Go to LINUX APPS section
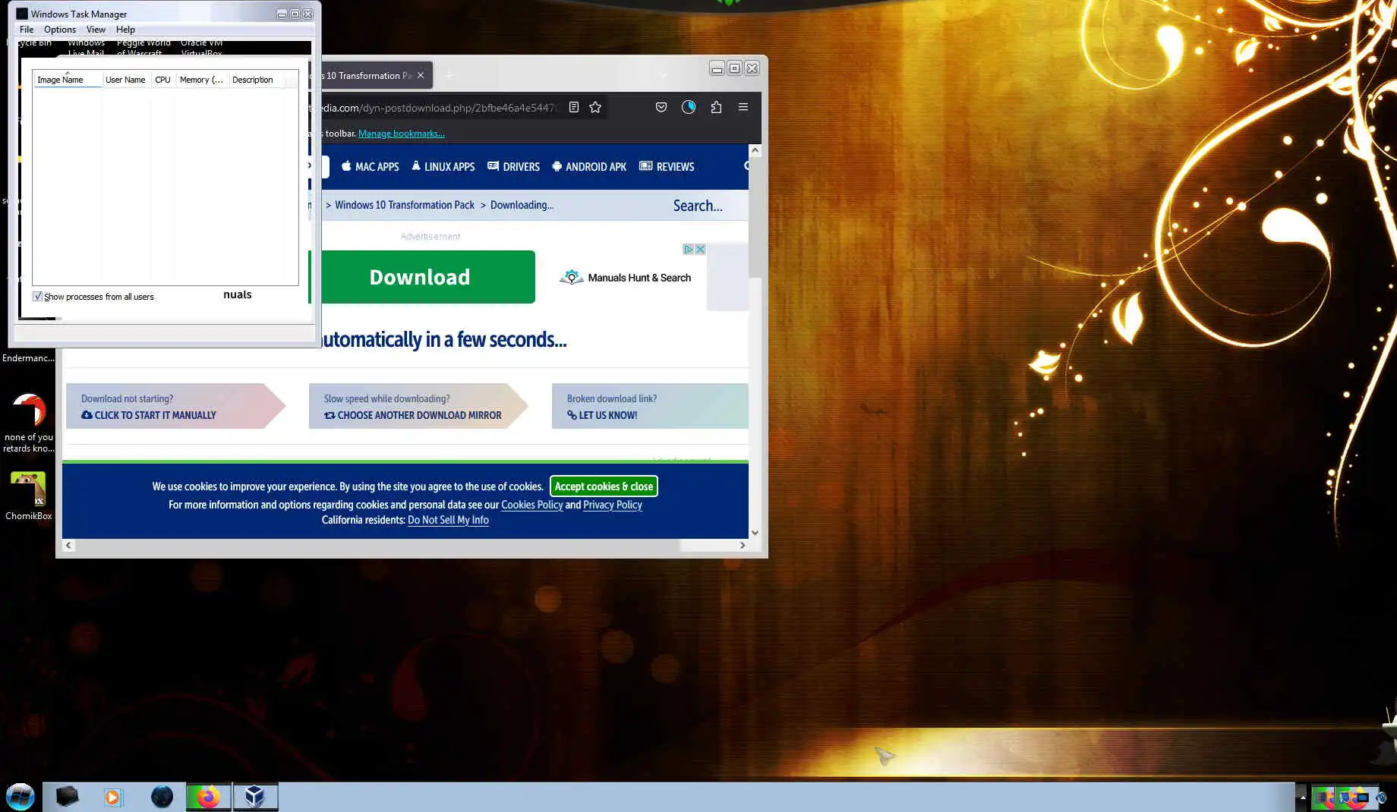 (x=443, y=167)
